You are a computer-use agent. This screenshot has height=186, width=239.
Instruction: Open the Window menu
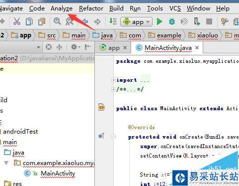[x=199, y=8]
